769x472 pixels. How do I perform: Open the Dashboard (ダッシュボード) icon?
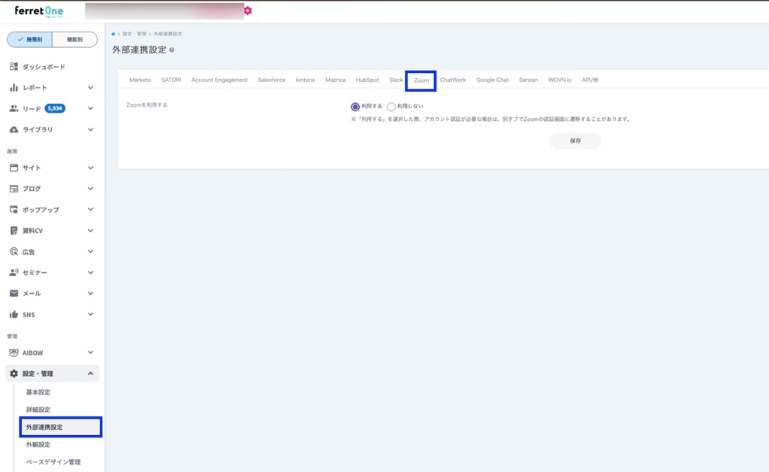[x=14, y=67]
